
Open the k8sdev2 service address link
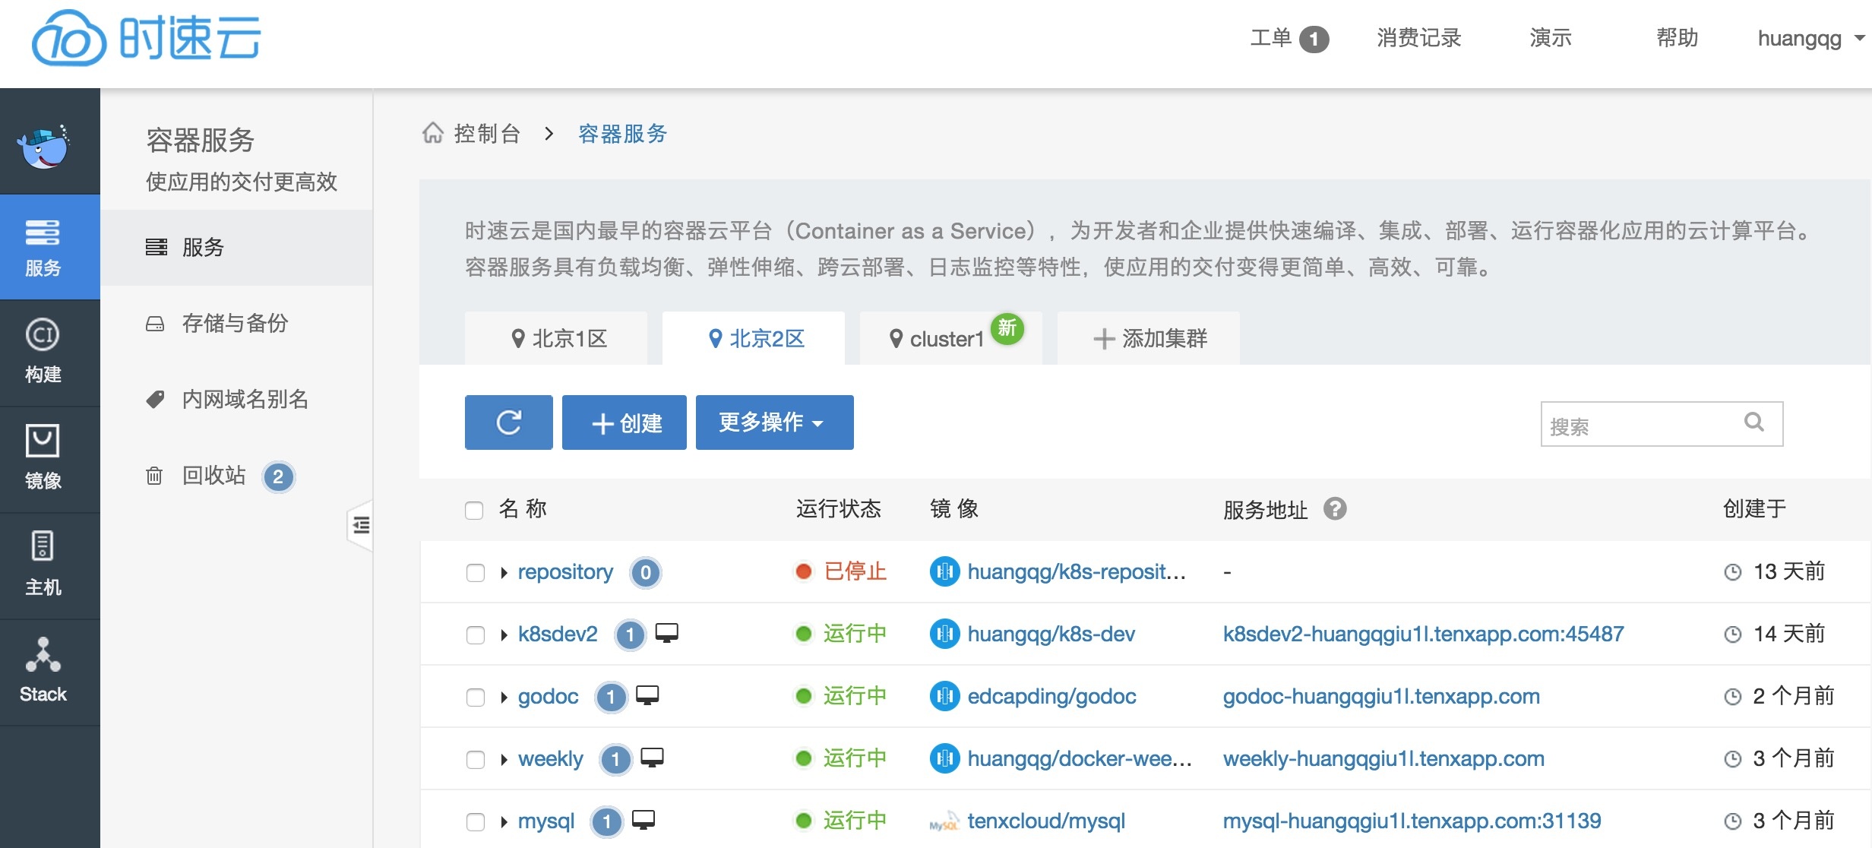1423,634
